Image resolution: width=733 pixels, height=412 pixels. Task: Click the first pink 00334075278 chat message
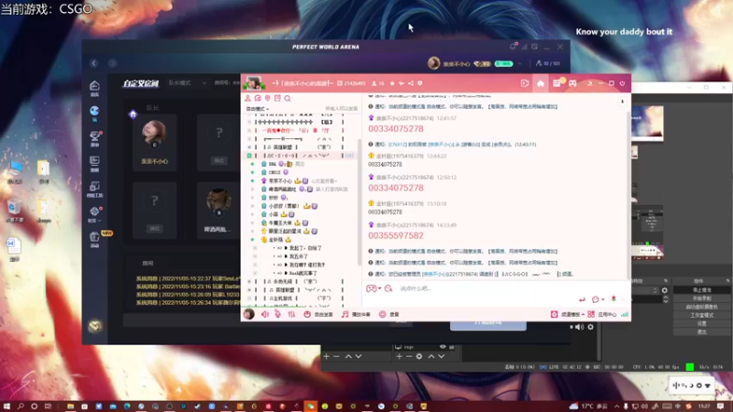[396, 128]
